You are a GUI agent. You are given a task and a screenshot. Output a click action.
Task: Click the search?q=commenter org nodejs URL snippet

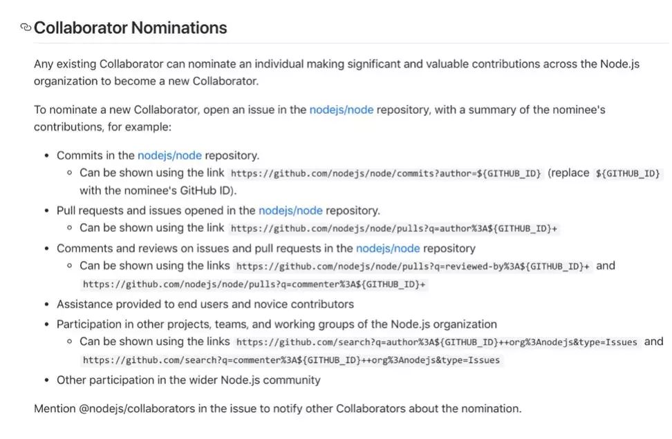coord(292,360)
